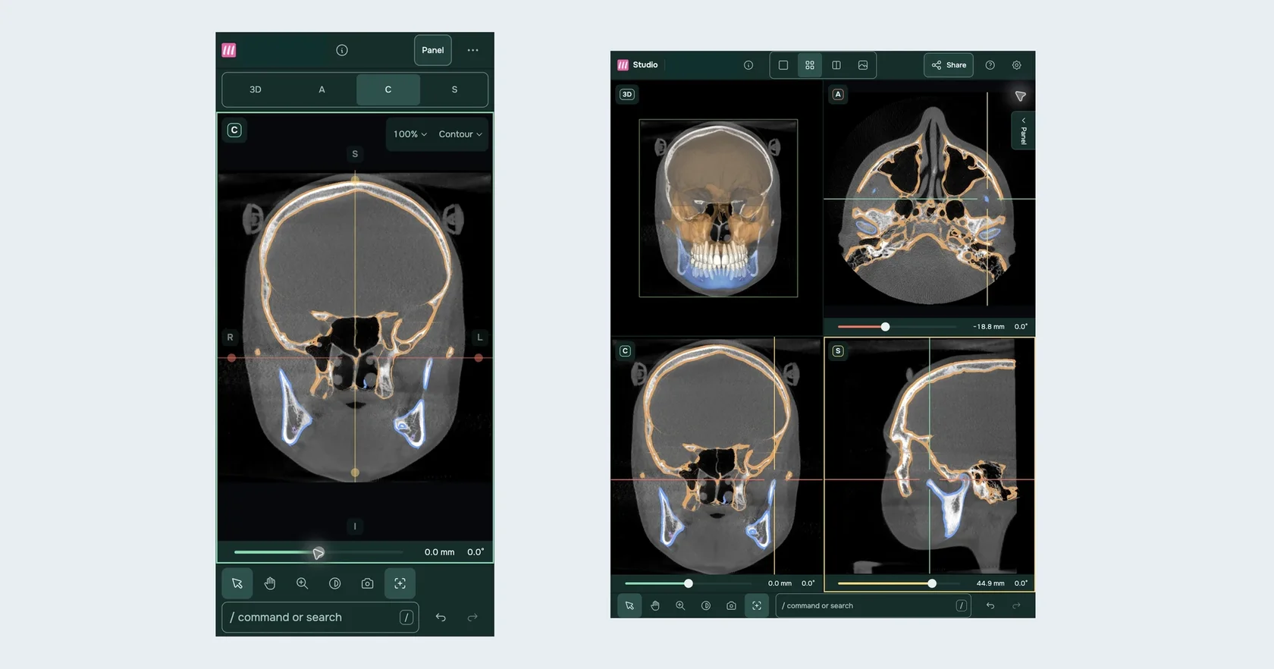Open the Studio settings gear
Screen dimensions: 1274x669
click(x=1016, y=65)
